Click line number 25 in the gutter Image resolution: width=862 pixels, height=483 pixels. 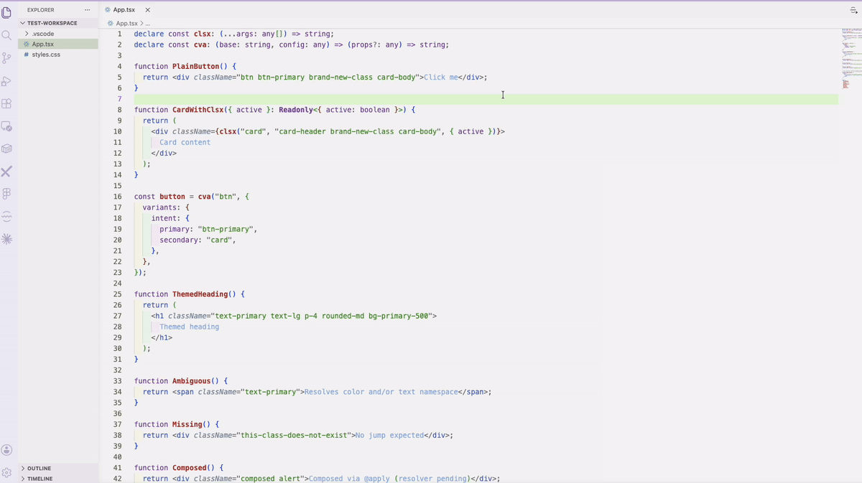(x=118, y=294)
